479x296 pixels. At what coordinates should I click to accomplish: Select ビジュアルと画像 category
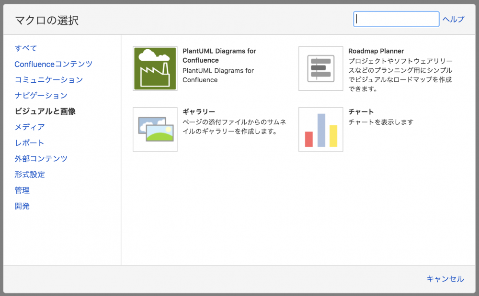click(45, 111)
